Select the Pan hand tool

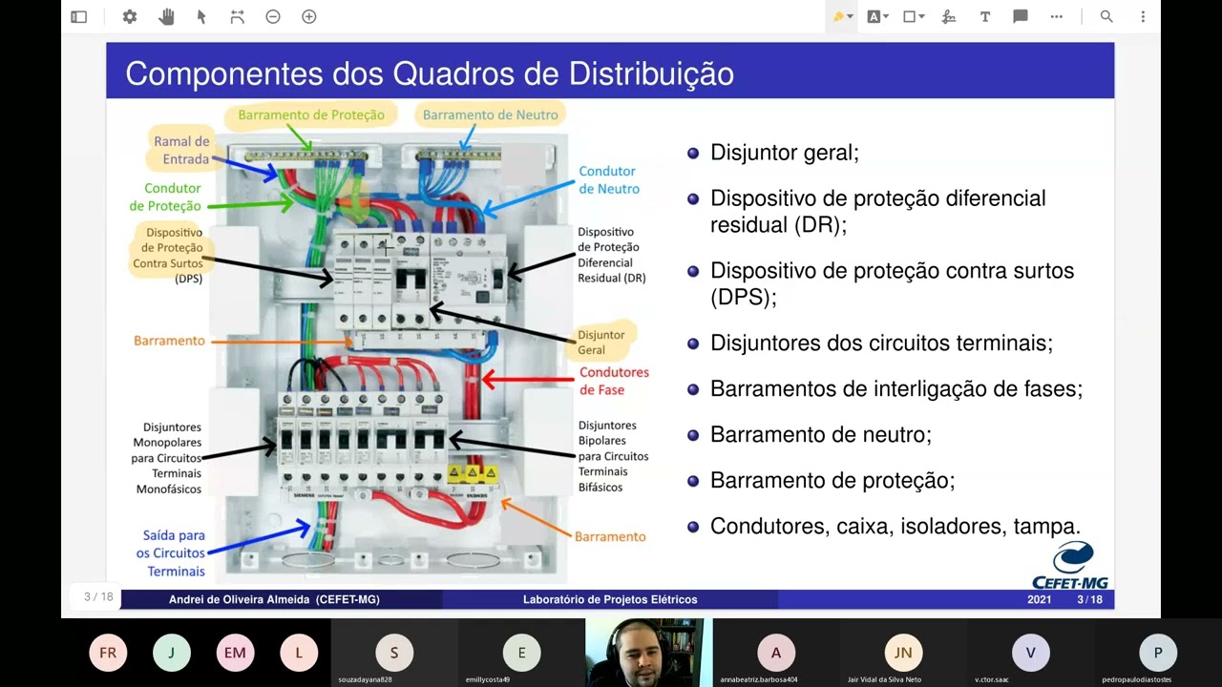[166, 16]
